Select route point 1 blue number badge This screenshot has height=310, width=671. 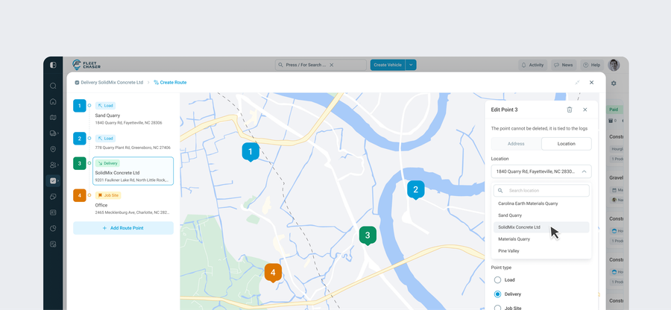point(80,106)
